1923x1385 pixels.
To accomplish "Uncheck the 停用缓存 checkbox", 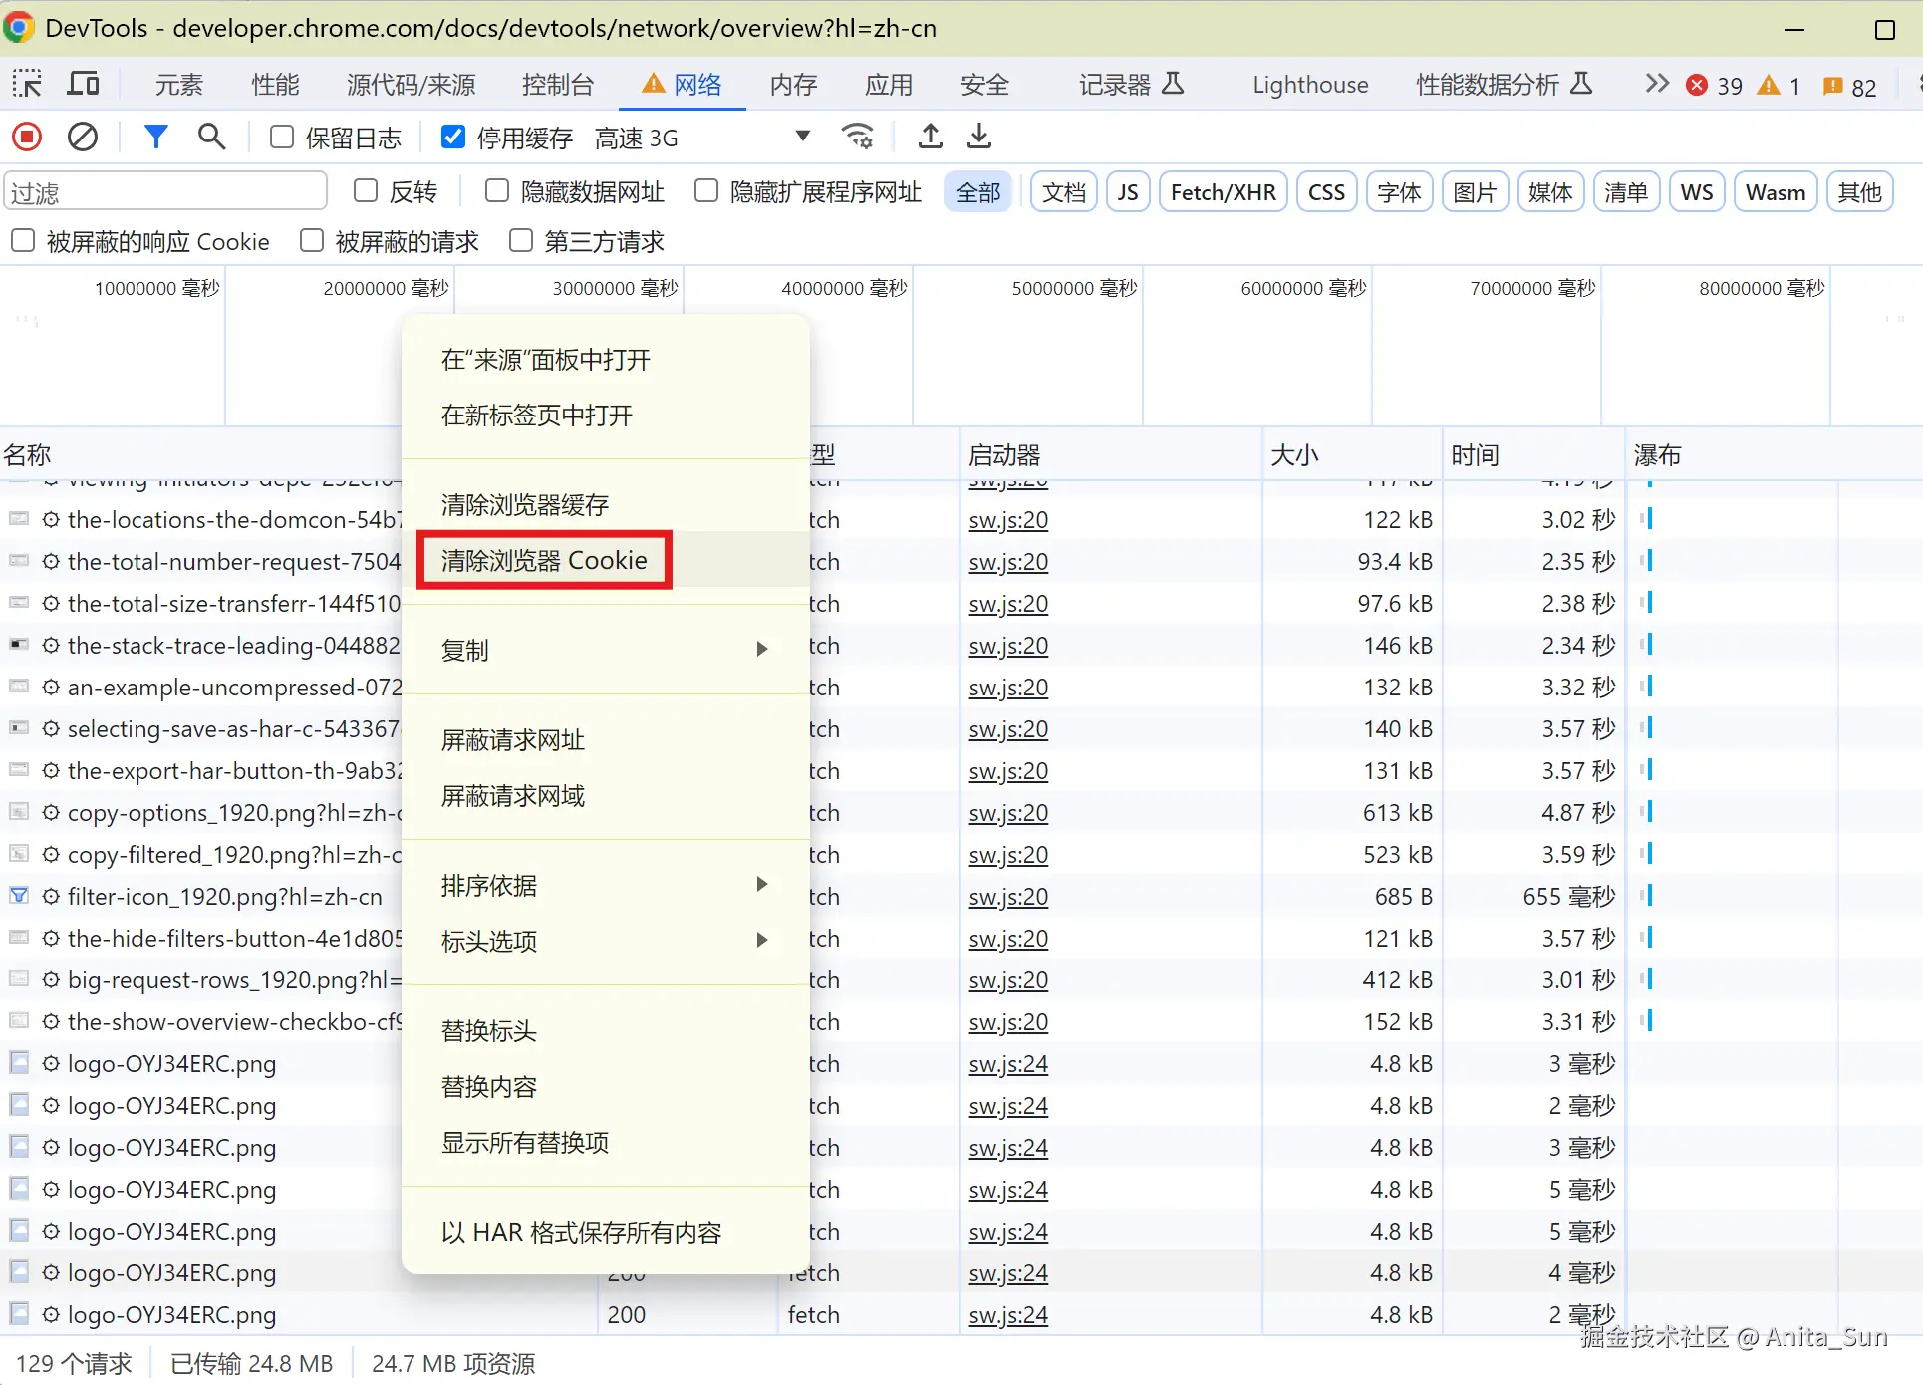I will pyautogui.click(x=453, y=138).
